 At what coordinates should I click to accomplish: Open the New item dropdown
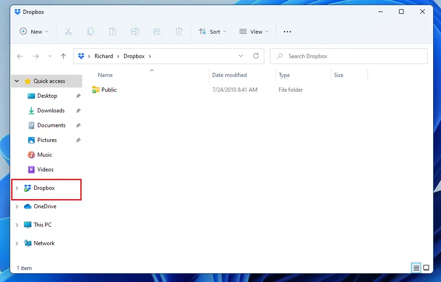click(34, 31)
